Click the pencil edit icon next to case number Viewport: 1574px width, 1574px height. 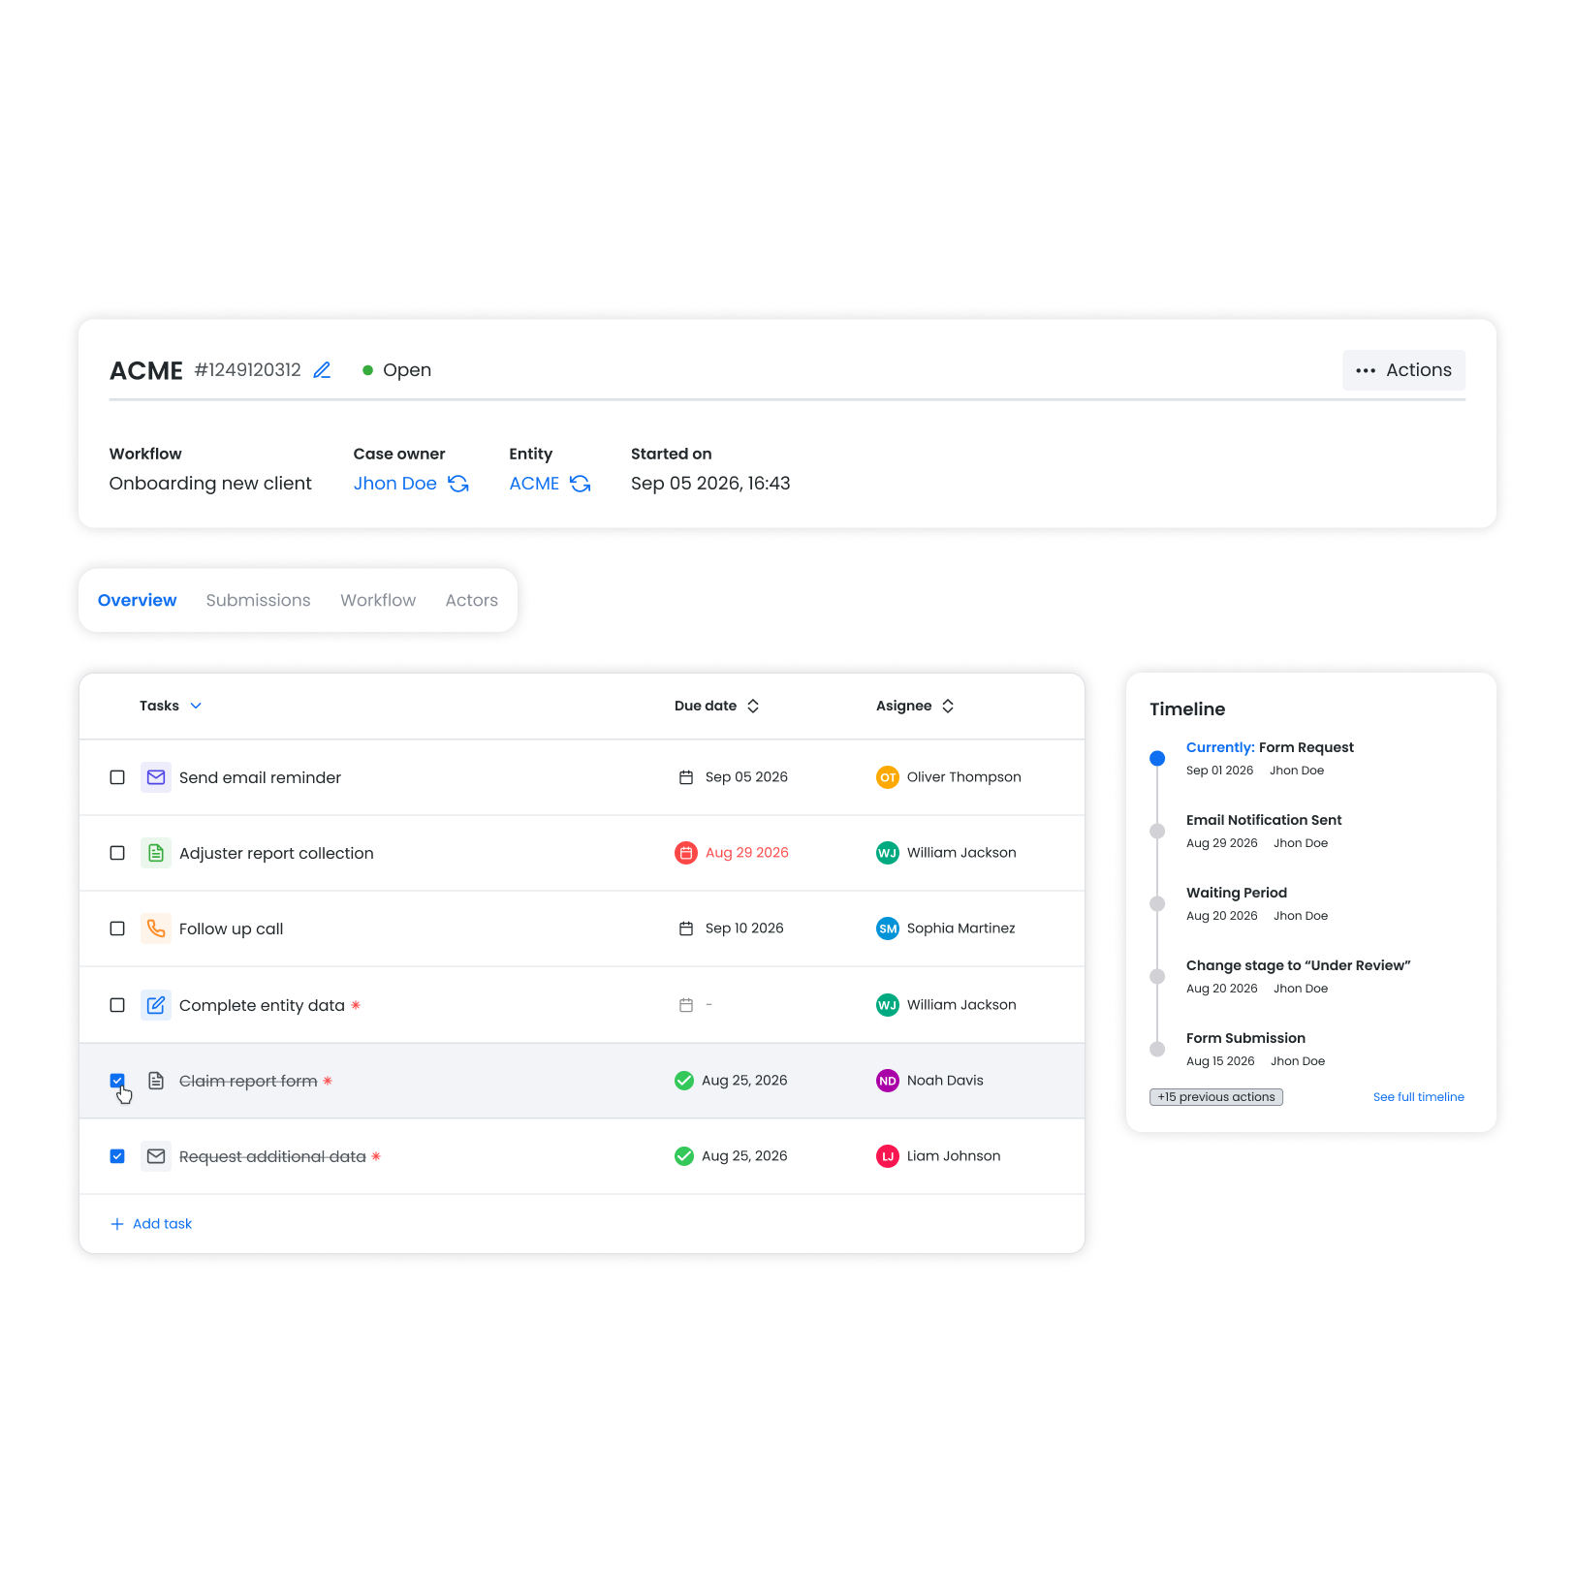(x=322, y=370)
